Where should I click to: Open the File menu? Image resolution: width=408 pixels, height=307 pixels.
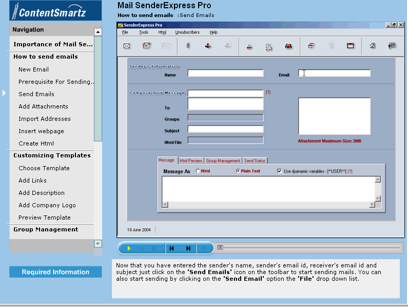(125, 32)
